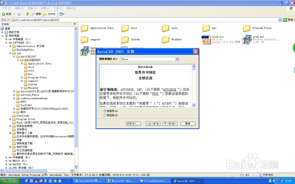This screenshot has height=184, width=295.
Task: Open the support folder in file pane
Action: pyautogui.click(x=84, y=40)
